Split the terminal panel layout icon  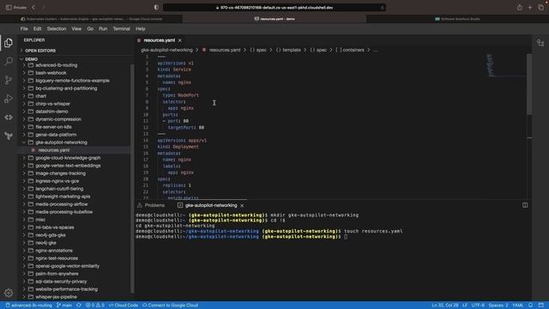pyautogui.click(x=525, y=205)
